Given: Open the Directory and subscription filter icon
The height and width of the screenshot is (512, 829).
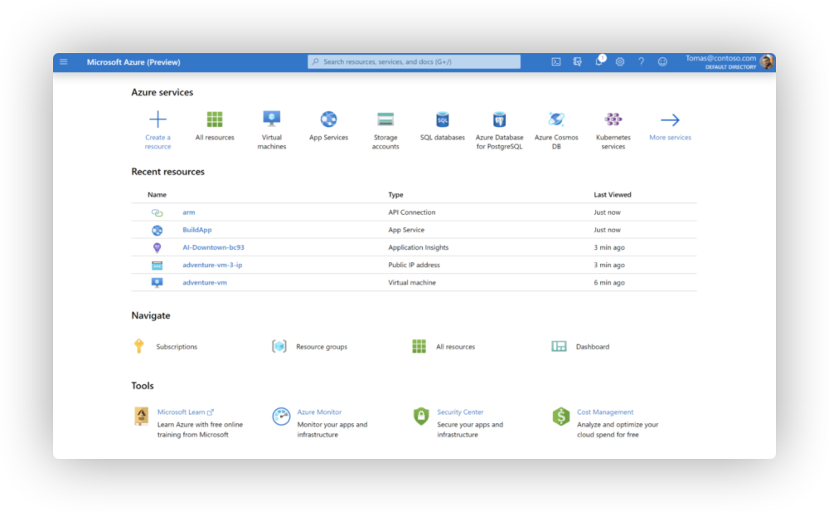Looking at the screenshot, I should point(577,62).
